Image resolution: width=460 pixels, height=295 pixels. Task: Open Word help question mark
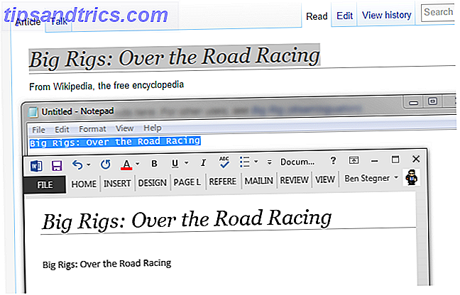(x=333, y=160)
